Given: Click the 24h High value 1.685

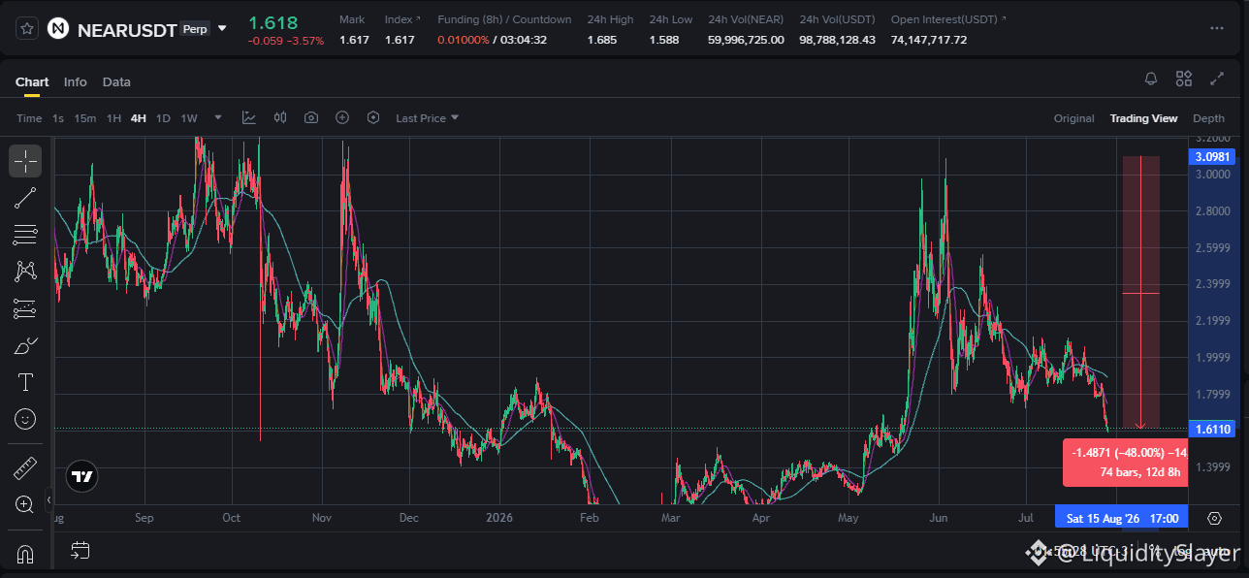Looking at the screenshot, I should click(x=602, y=40).
